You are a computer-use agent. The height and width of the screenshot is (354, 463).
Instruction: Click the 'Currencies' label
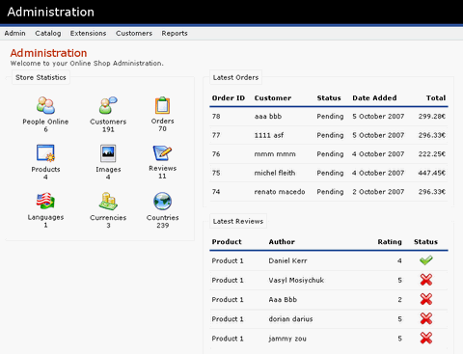pos(108,217)
